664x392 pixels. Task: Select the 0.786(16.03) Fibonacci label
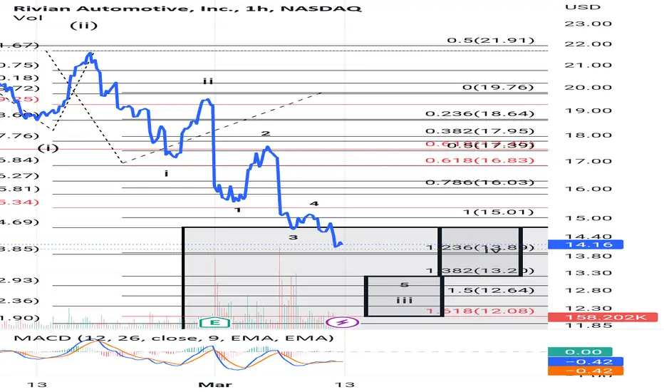[x=479, y=182]
